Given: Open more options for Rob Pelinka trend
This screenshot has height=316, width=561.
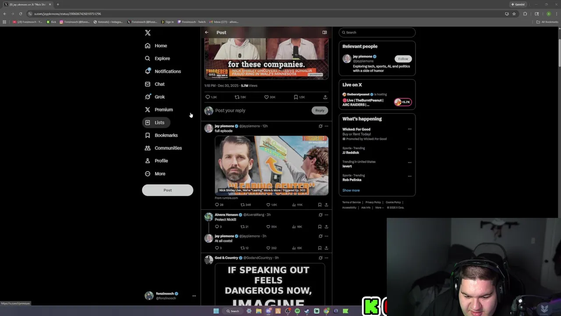Looking at the screenshot, I should click(410, 176).
